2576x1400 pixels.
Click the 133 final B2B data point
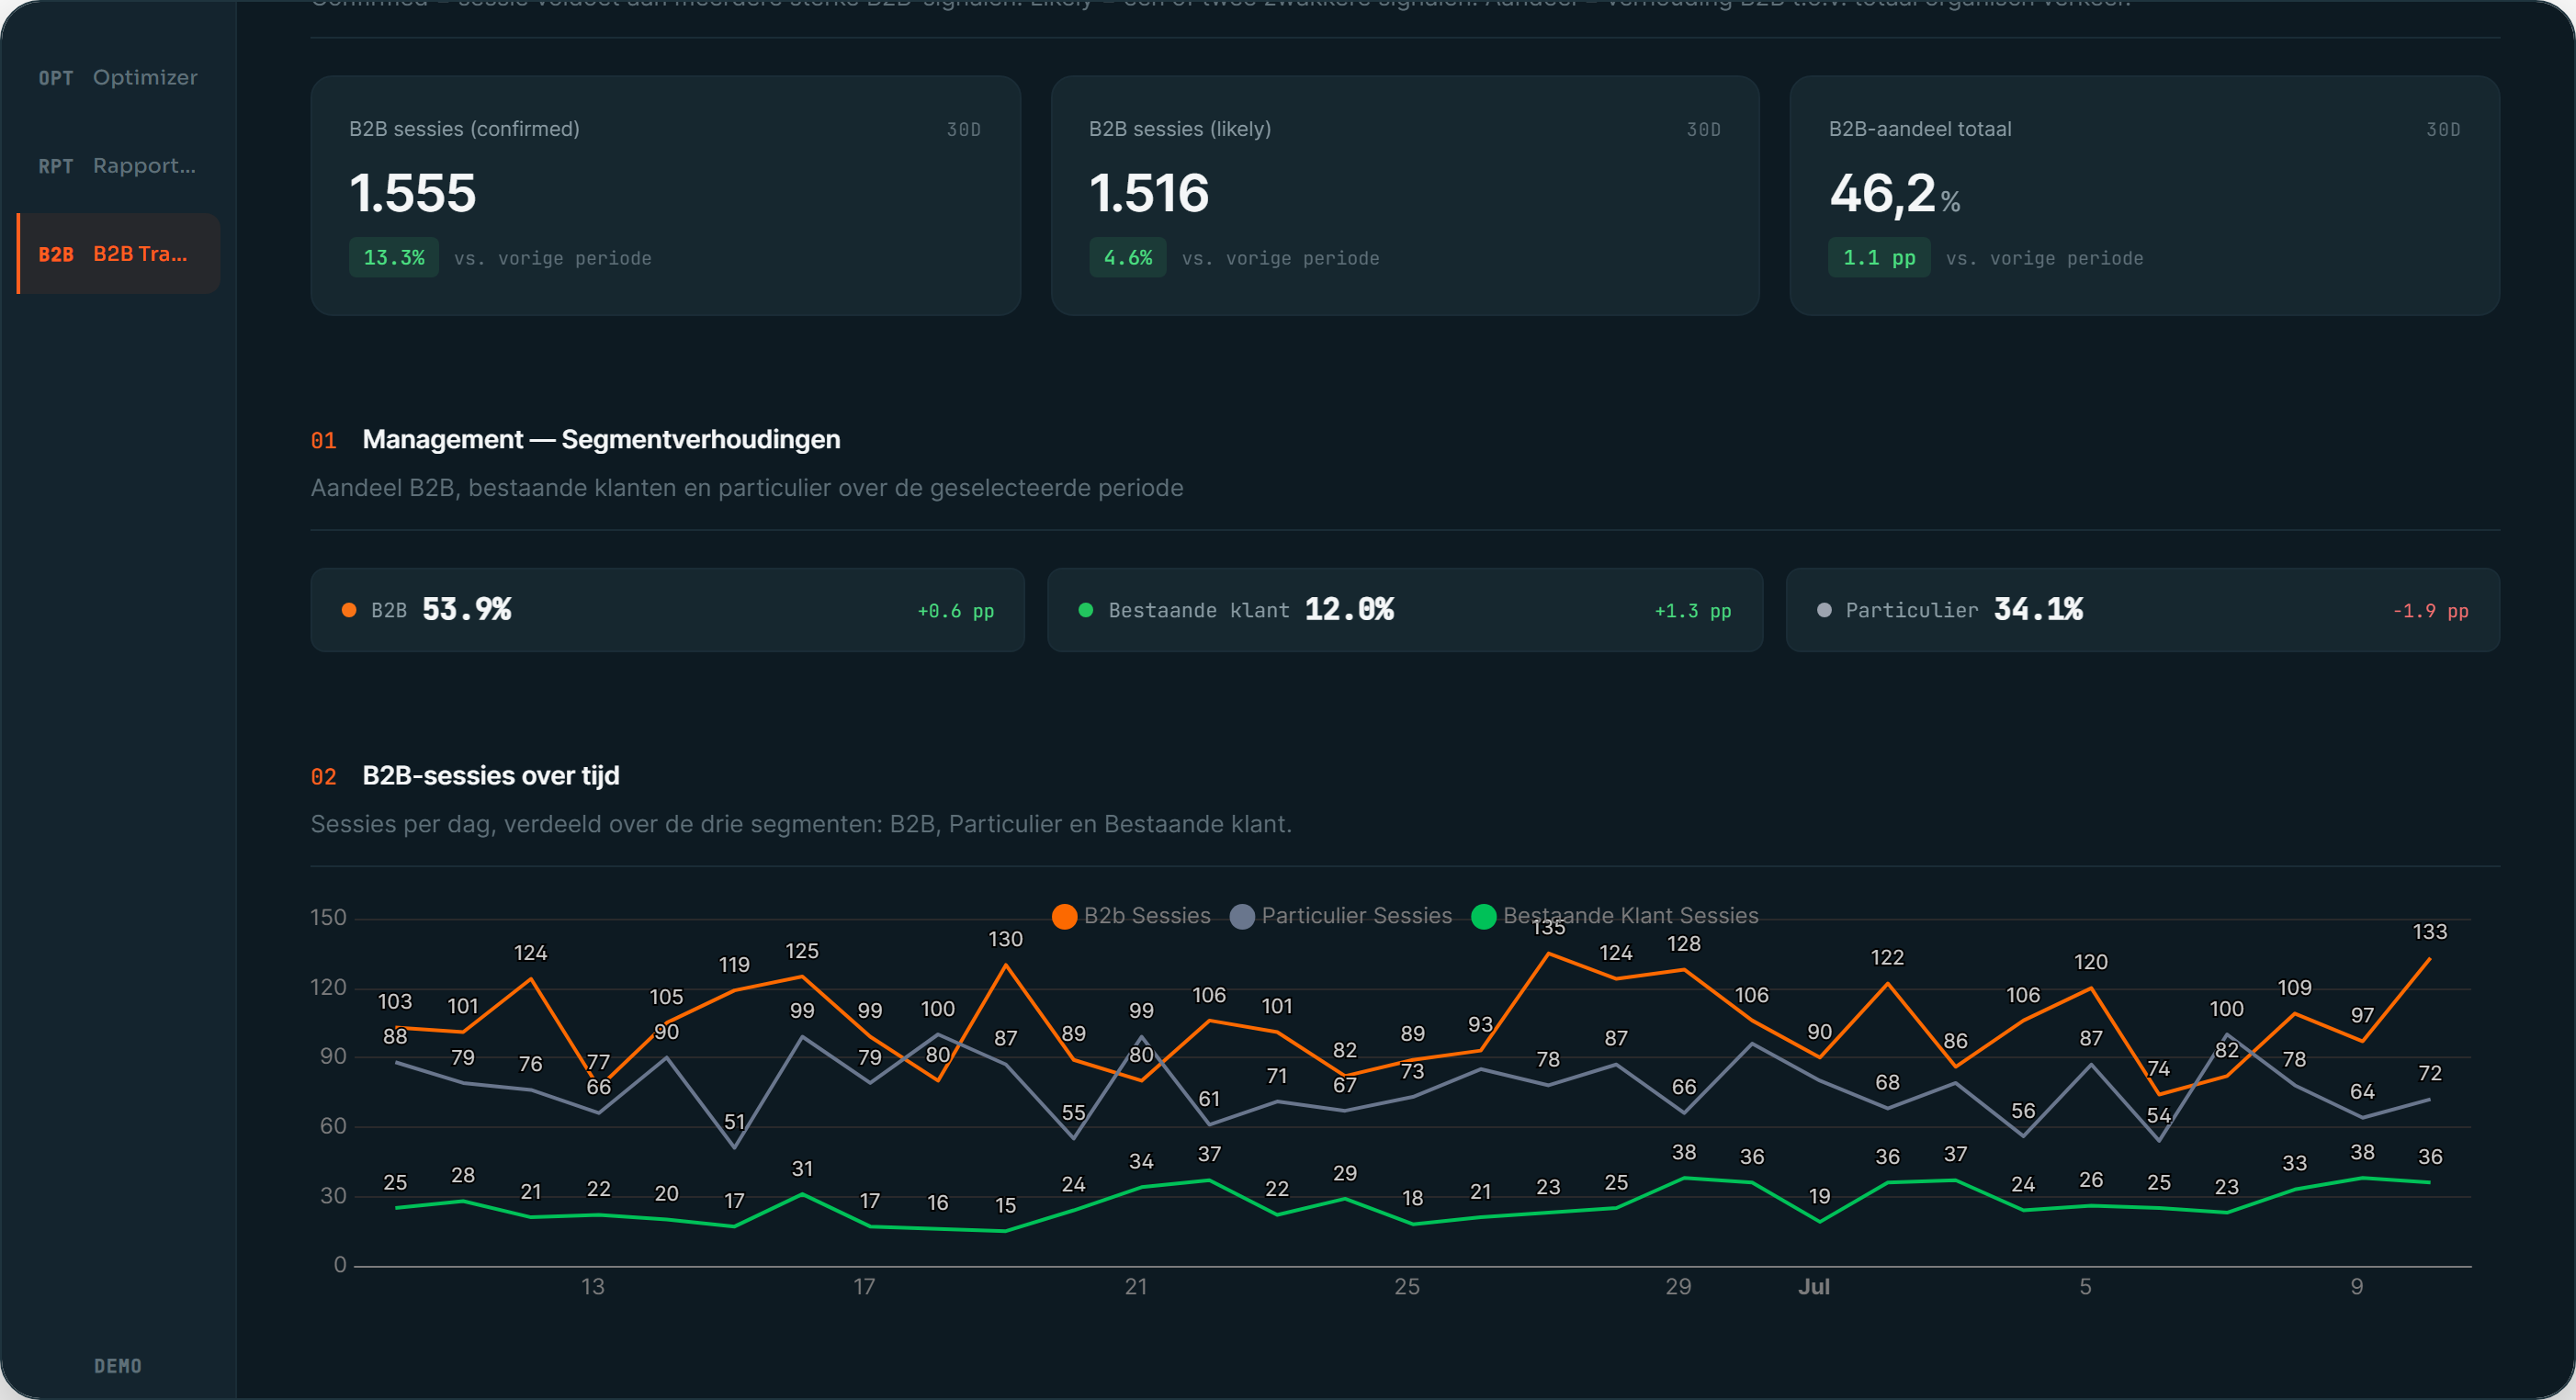tap(2430, 958)
